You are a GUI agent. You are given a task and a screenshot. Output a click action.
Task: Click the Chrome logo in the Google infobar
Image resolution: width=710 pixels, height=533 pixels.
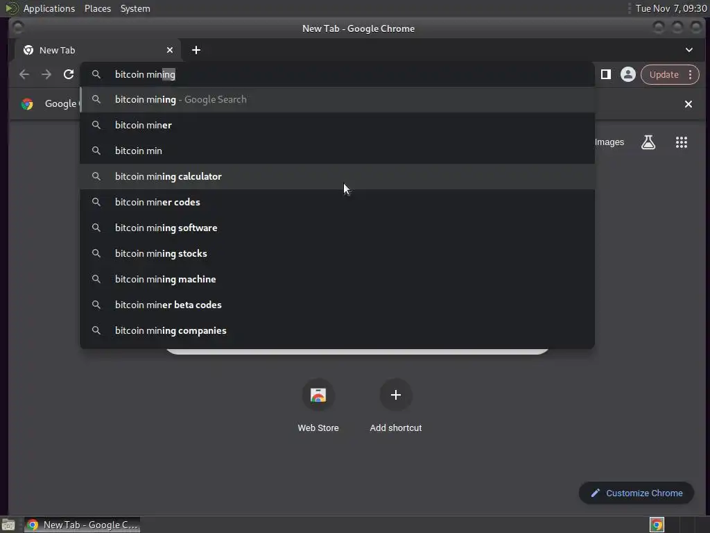click(x=27, y=104)
